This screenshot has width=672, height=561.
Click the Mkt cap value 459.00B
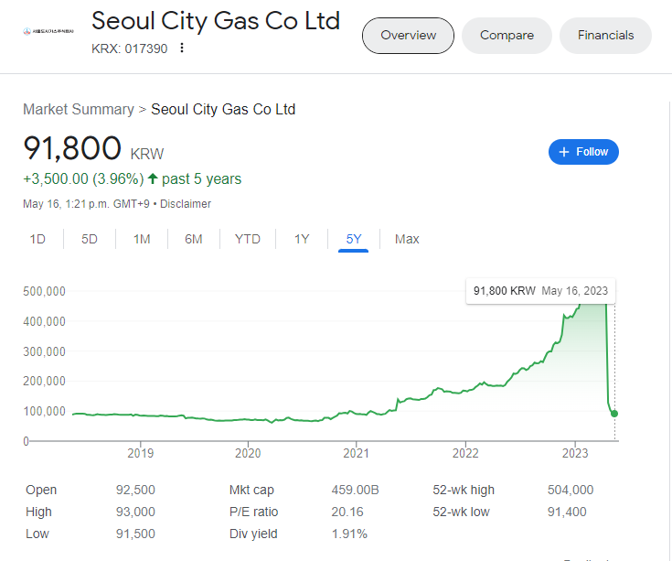(x=355, y=490)
